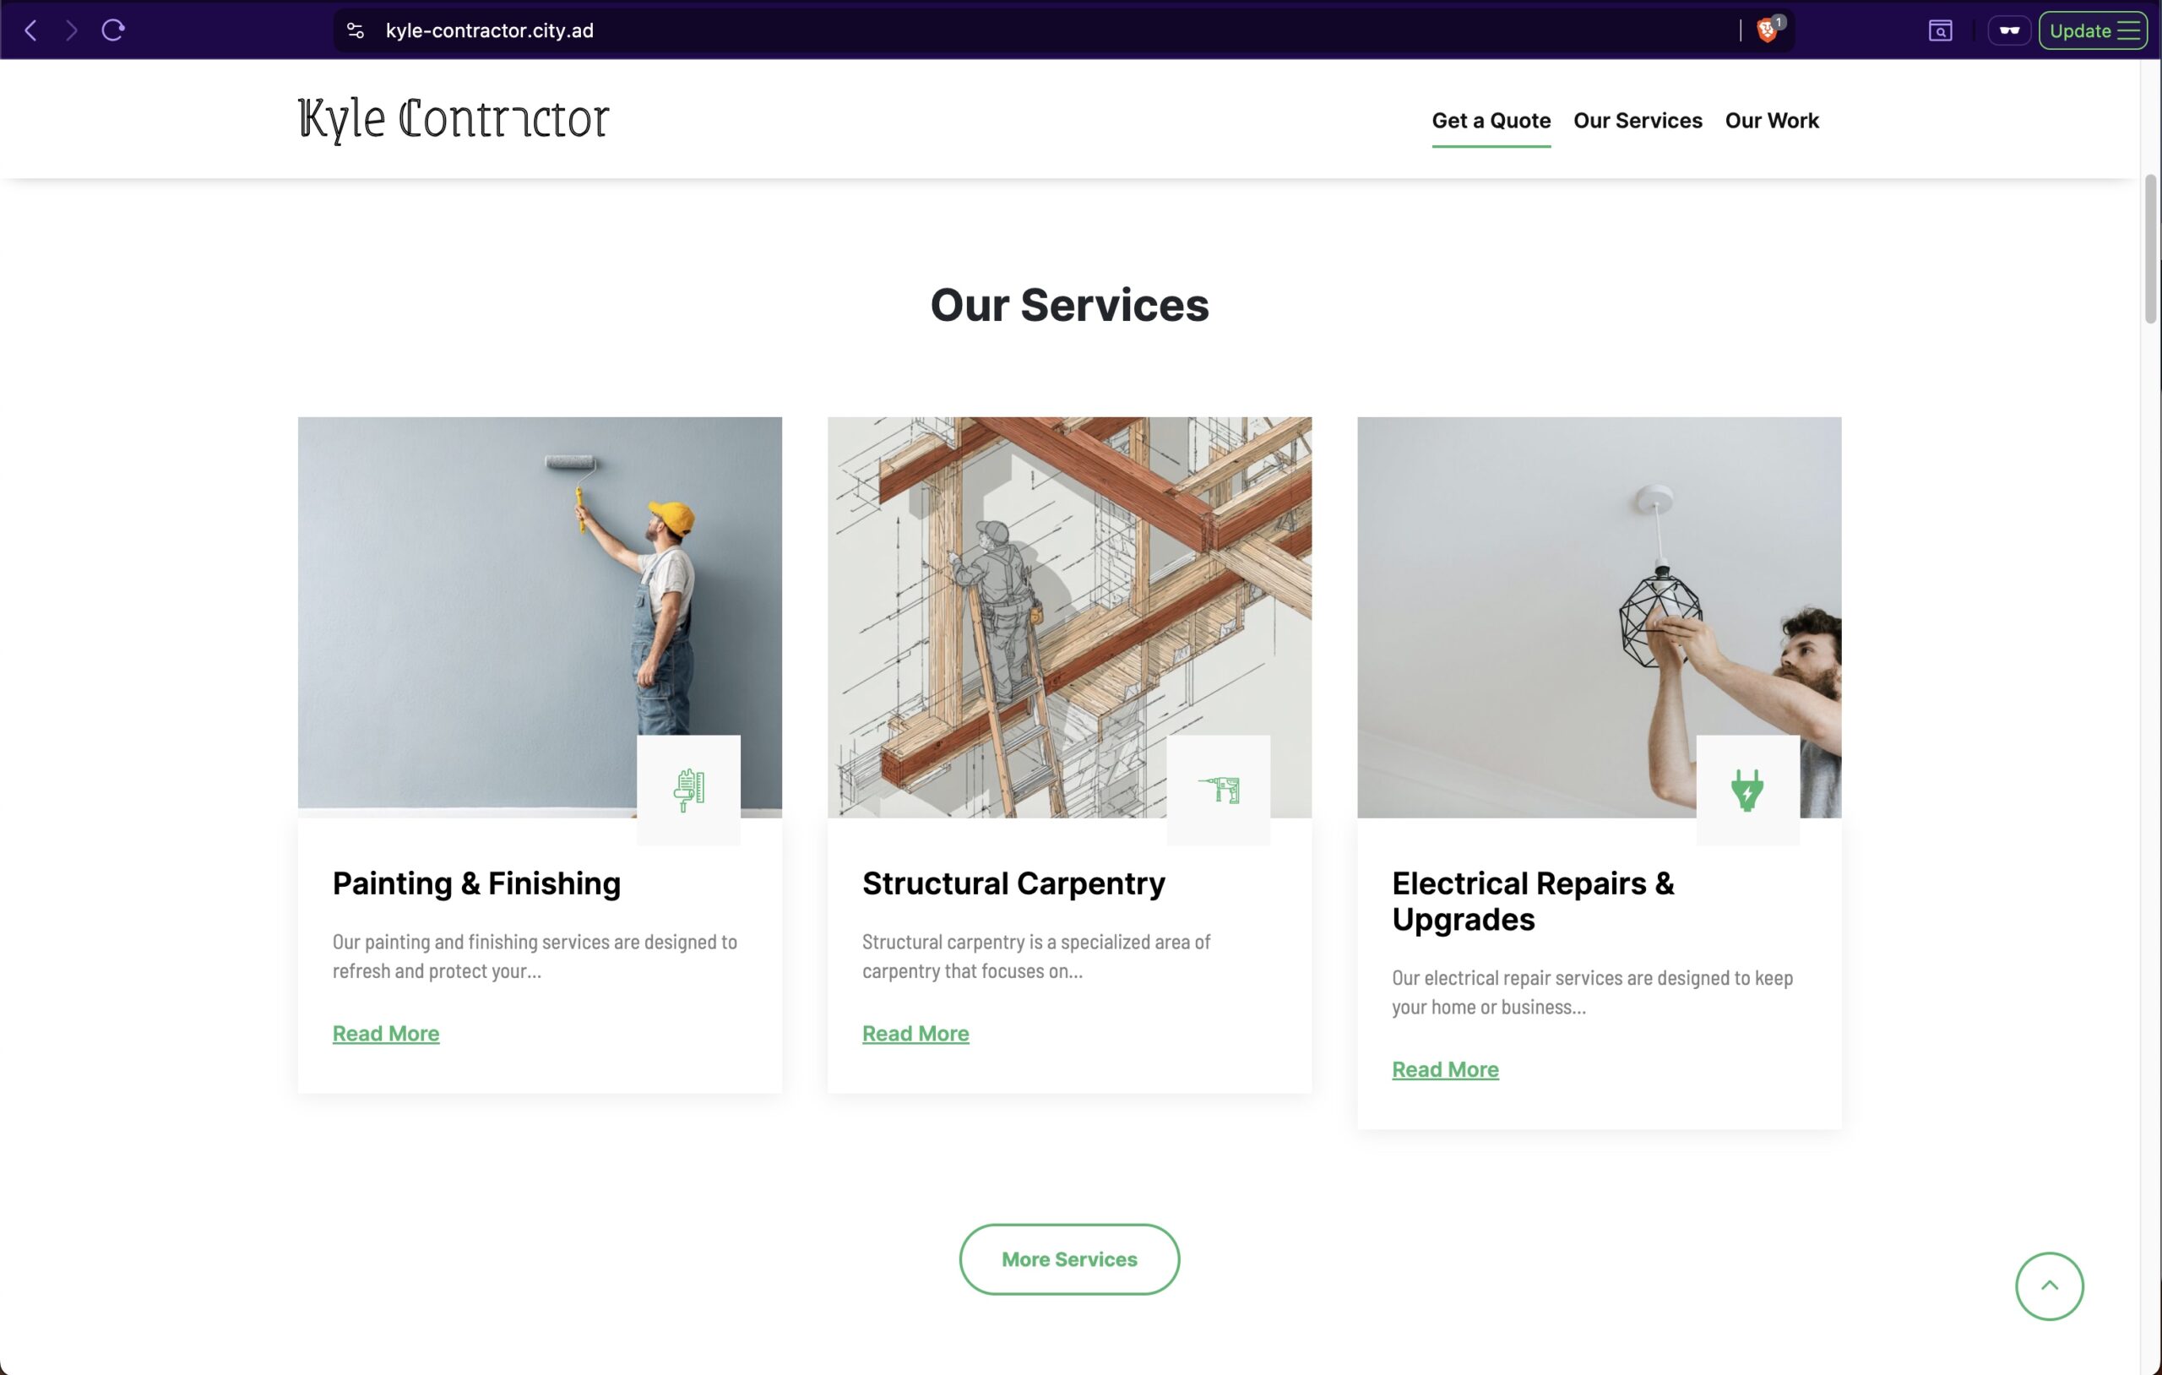Screen dimensions: 2162x1375
Task: Click the browser forward arrow
Action: 72,30
